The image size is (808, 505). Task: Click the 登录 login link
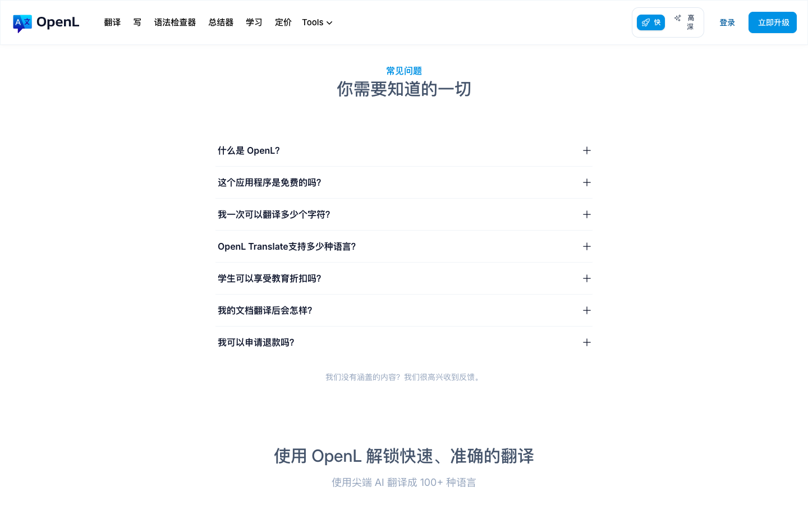coord(727,22)
